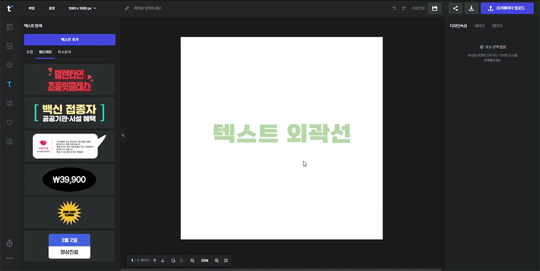Click the fit-to-screen expand icon
The image size is (540, 271).
coord(226,261)
